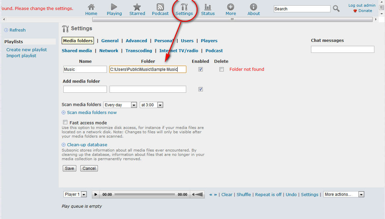Open the Network settings tab

109,51
